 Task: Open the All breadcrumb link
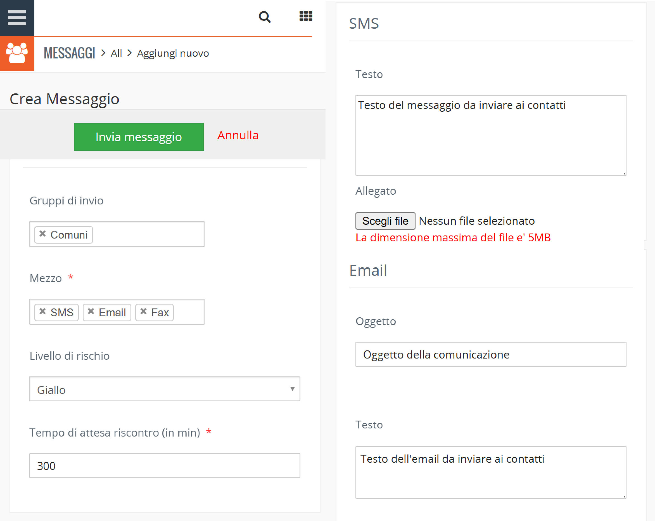click(x=116, y=53)
